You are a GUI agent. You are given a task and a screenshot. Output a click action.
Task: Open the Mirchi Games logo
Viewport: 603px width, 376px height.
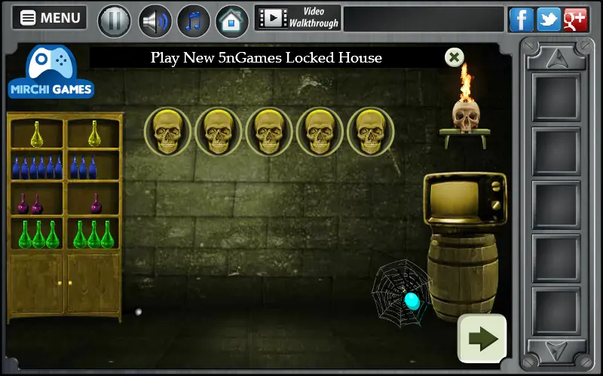[x=51, y=72]
